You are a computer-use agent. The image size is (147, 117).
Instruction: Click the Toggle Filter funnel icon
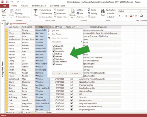click(x=55, y=17)
